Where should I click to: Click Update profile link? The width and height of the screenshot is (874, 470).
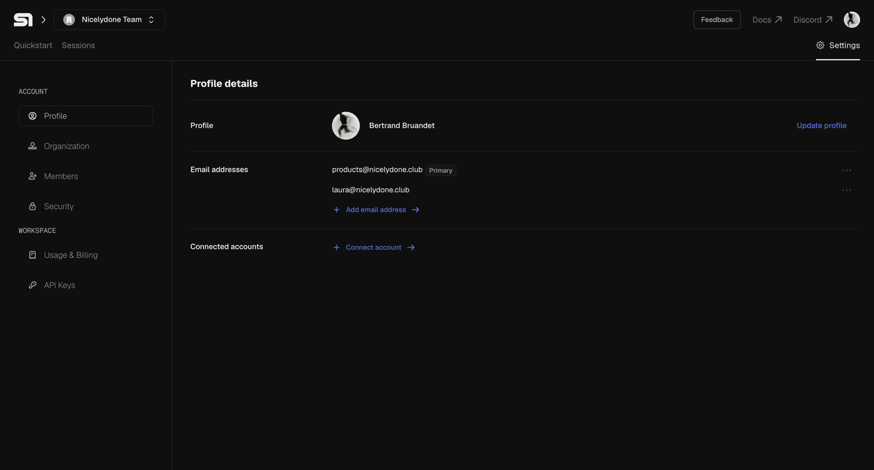tap(821, 125)
